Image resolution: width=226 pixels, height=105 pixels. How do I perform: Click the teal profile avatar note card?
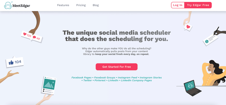(210, 40)
